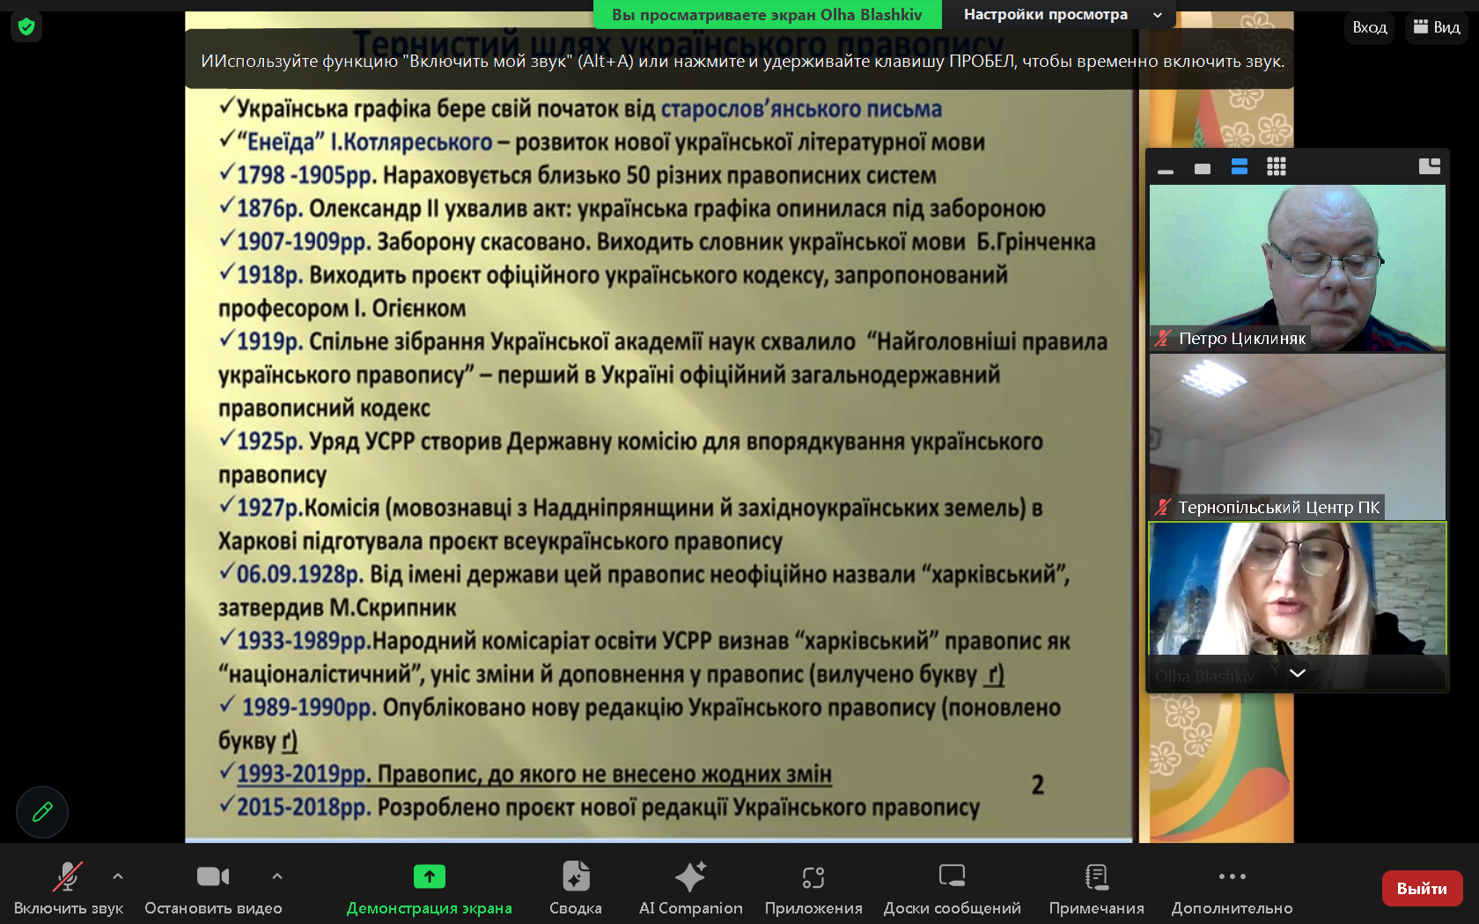Toggle camera with Остановить видео button
This screenshot has width=1479, height=924.
pos(213,888)
